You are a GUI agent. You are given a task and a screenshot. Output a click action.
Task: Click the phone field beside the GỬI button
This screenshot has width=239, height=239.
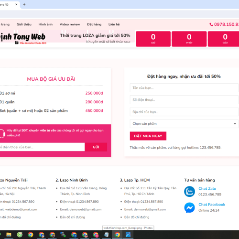click(42, 147)
